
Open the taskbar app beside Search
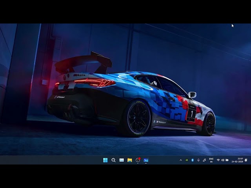click(122, 160)
